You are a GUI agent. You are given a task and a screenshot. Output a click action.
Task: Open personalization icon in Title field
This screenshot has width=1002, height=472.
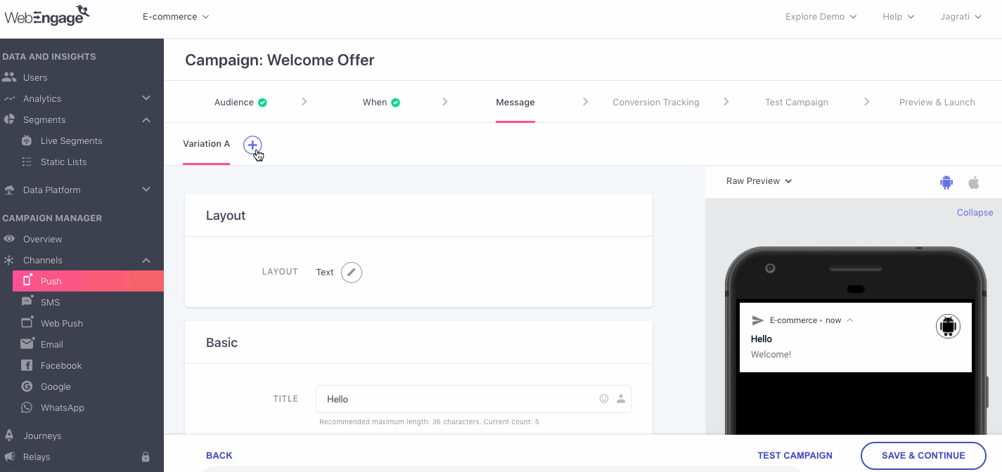(x=621, y=398)
